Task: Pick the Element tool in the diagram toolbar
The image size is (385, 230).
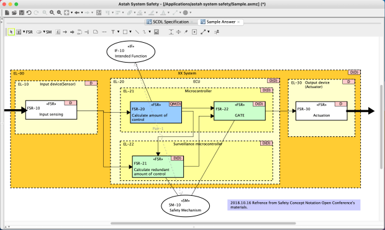Action: pyautogui.click(x=19, y=32)
